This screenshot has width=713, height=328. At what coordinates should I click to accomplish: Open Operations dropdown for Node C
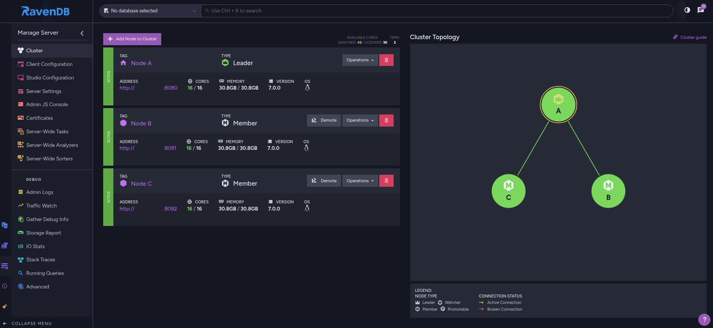360,181
